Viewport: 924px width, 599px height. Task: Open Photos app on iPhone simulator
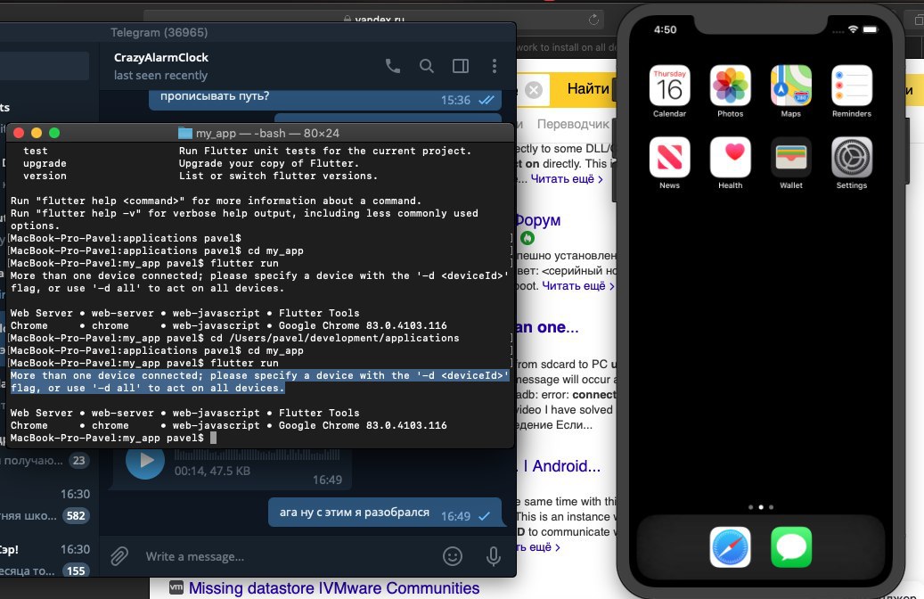point(730,86)
